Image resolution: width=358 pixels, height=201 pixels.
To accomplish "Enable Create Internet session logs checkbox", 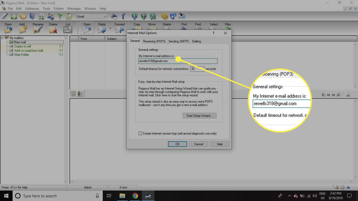I will tap(140, 133).
